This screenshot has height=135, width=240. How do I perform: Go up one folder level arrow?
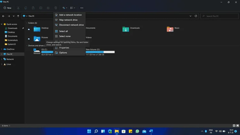(18, 16)
